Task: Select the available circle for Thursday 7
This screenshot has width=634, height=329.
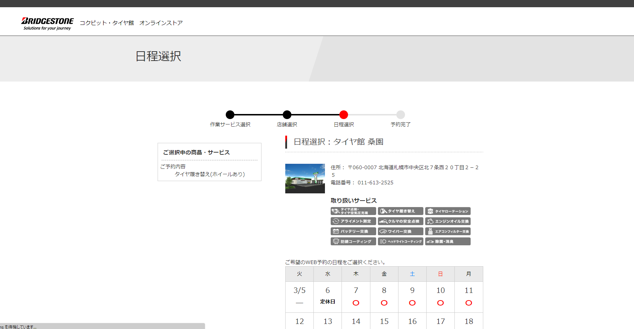Action: (x=356, y=303)
